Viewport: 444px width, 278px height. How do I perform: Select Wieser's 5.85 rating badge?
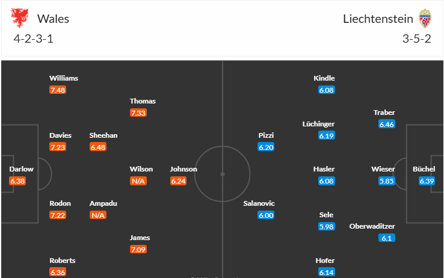click(x=387, y=181)
